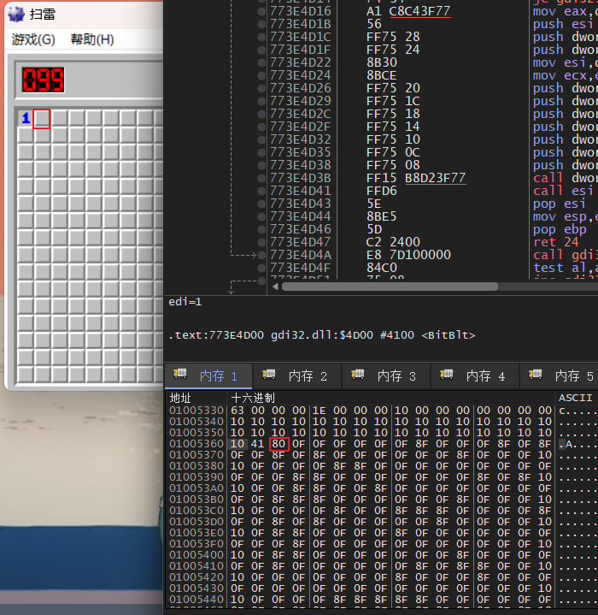Viewport: 598px width, 615px height.
Task: Follow the underlined B8D23F77 address operand
Action: tap(435, 178)
